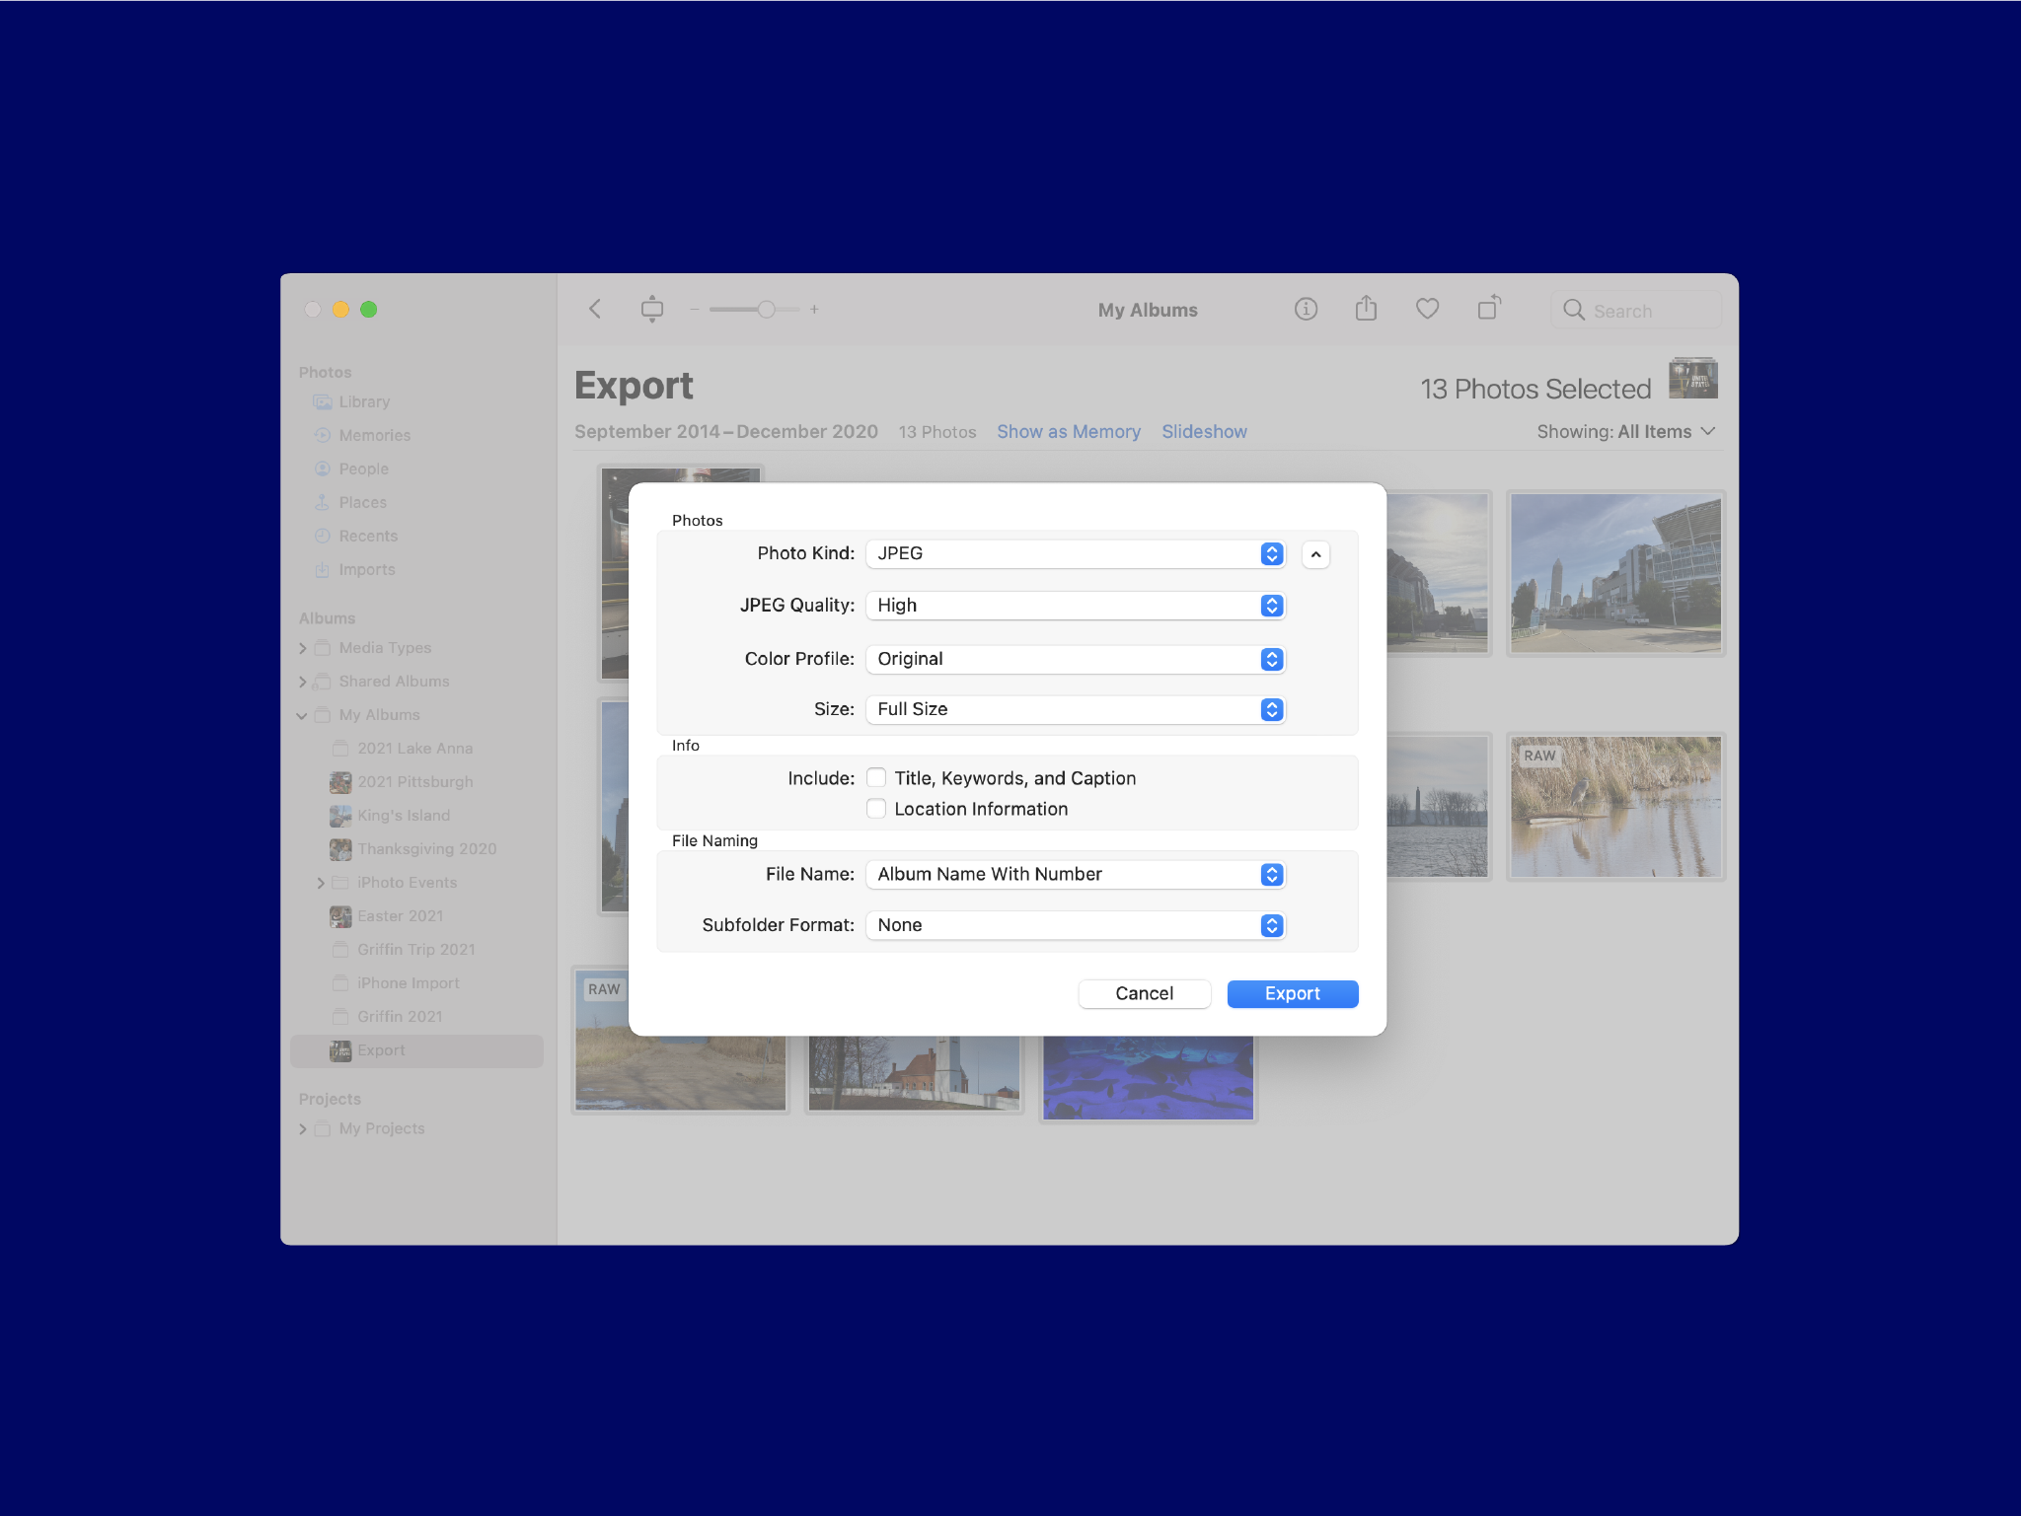Click the back arrow in toolbar
The height and width of the screenshot is (1516, 2021).
click(595, 310)
